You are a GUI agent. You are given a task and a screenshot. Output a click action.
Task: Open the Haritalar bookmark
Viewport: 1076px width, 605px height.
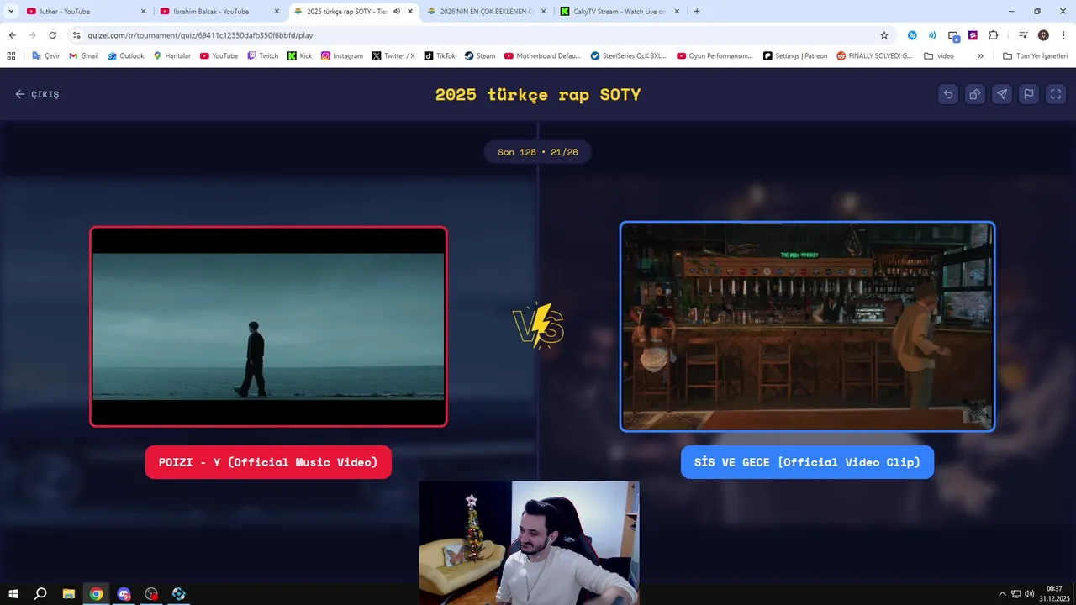[x=171, y=56]
